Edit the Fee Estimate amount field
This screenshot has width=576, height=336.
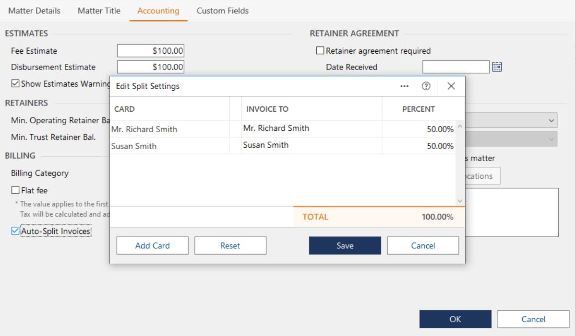tap(151, 51)
